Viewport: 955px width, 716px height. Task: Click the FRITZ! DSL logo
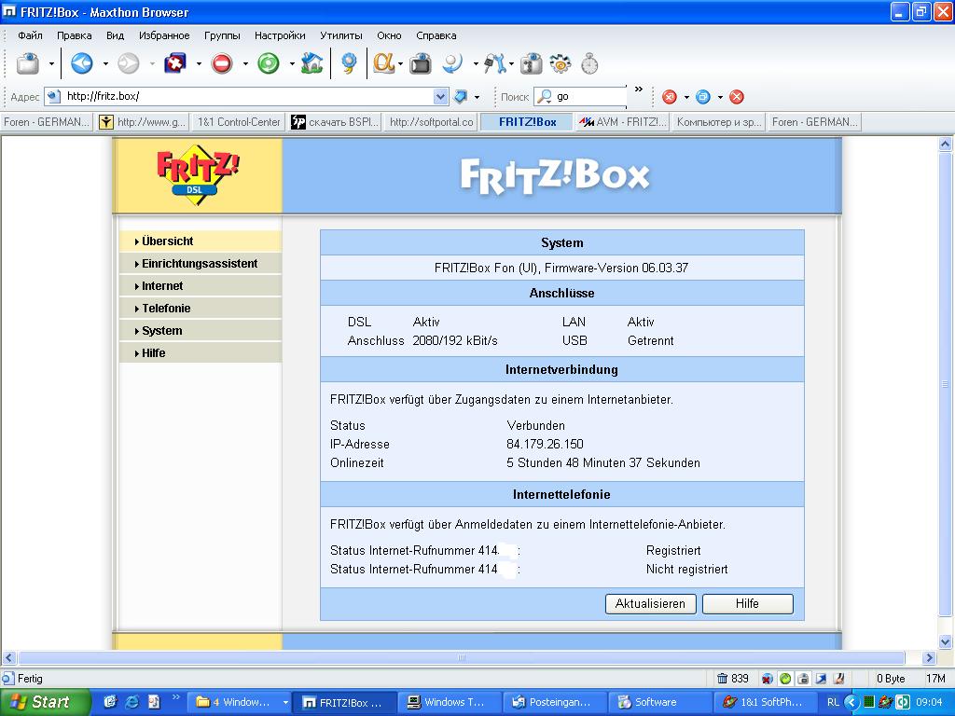198,175
